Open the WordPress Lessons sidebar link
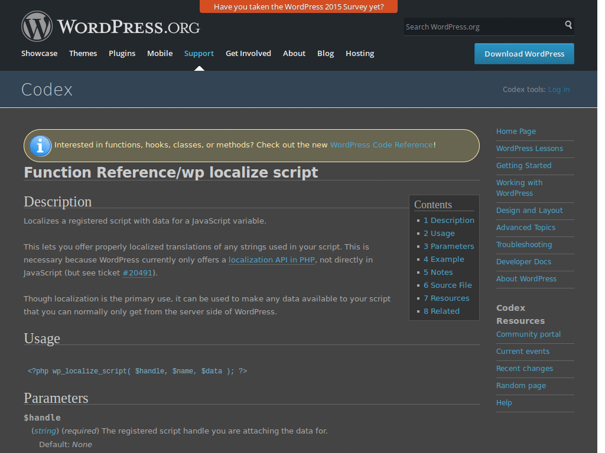Viewport: 605px width, 453px height. pyautogui.click(x=529, y=148)
